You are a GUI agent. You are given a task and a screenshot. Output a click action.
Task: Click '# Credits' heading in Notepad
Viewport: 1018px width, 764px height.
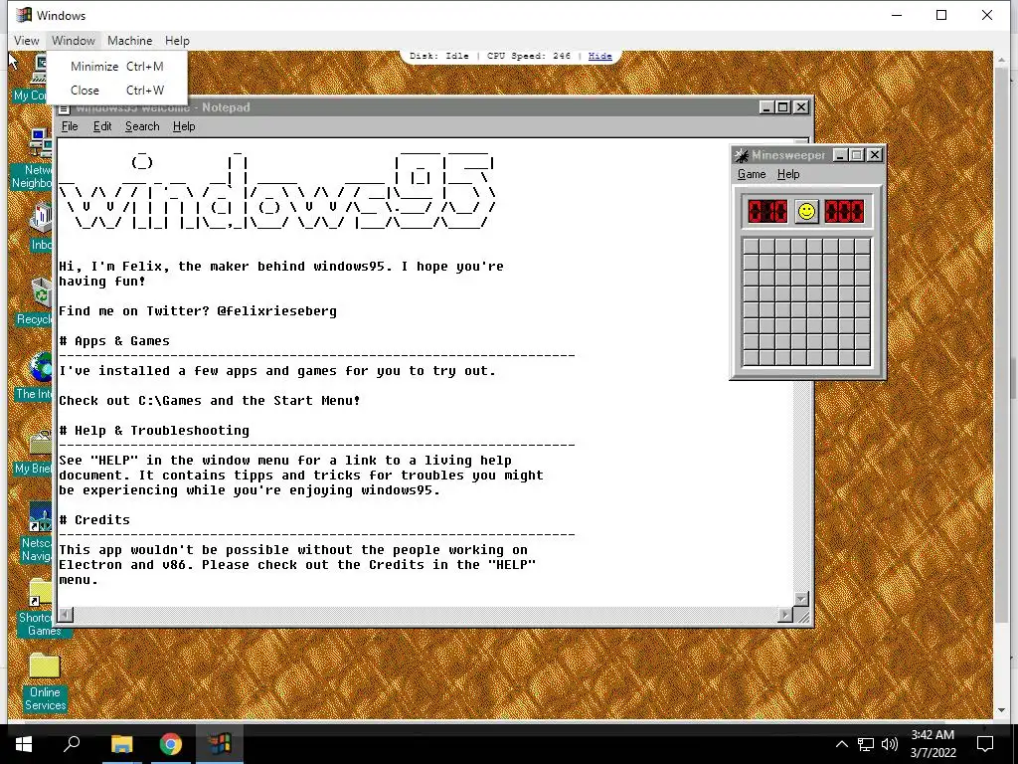click(94, 520)
